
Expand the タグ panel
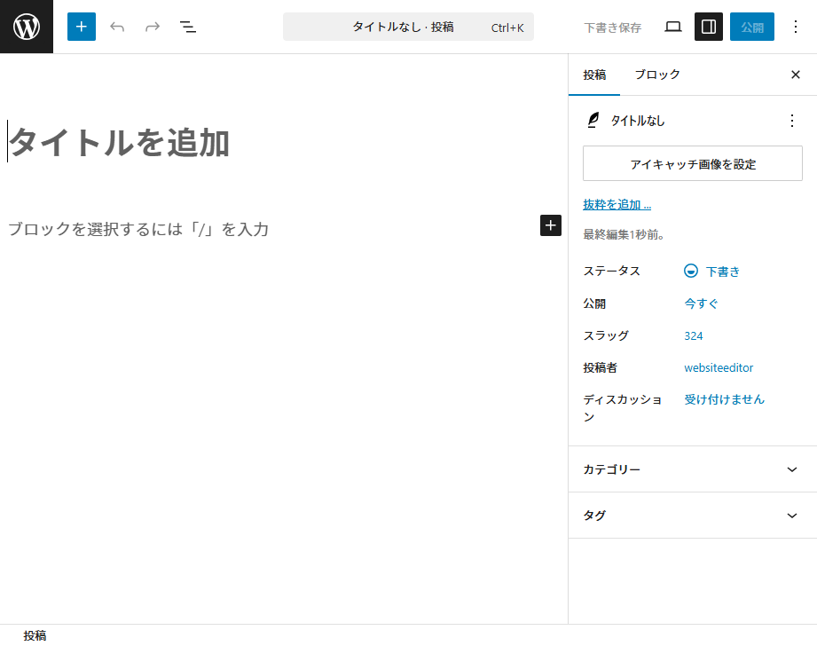click(692, 516)
